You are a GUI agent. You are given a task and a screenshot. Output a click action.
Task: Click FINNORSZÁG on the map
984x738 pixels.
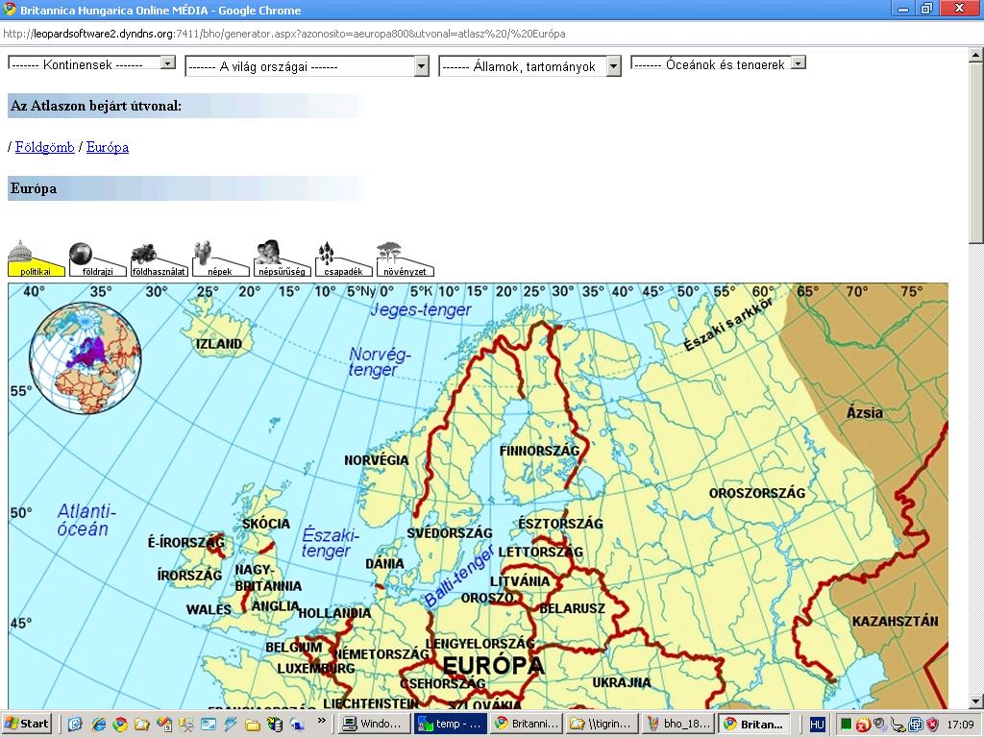tap(539, 451)
